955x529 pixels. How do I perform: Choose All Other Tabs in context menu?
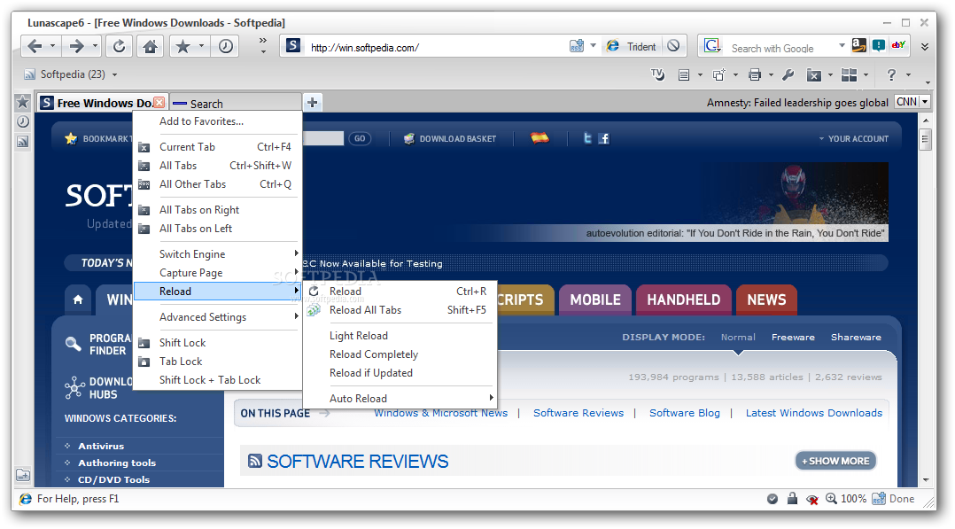(x=217, y=184)
